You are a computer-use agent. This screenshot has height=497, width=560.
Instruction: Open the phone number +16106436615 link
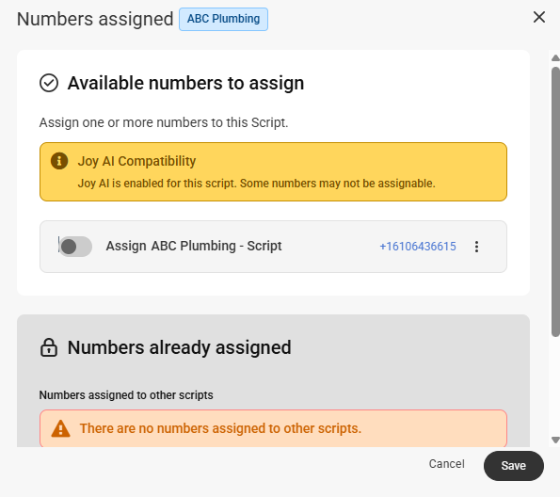point(418,247)
